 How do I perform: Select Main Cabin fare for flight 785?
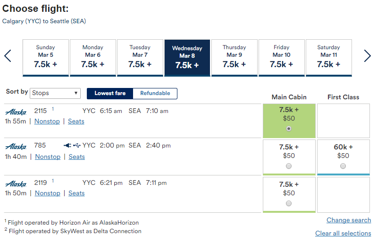coord(289,166)
